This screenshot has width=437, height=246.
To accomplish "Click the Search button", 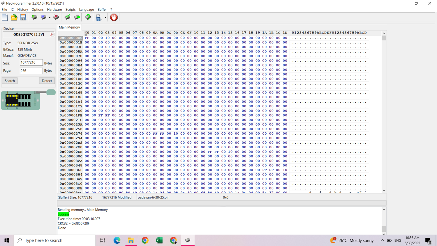I will pos(10,81).
